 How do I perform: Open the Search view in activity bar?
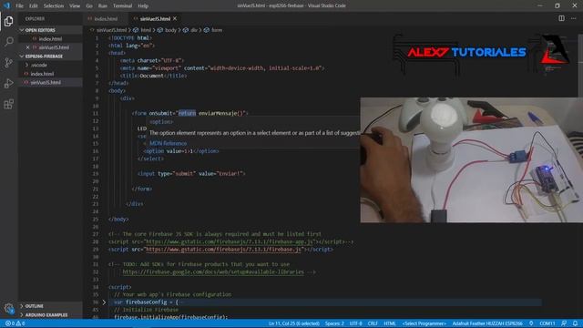(8, 42)
